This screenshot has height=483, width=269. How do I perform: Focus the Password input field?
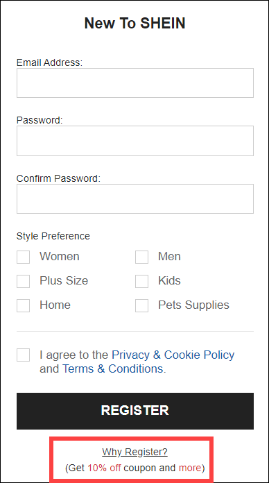135,140
